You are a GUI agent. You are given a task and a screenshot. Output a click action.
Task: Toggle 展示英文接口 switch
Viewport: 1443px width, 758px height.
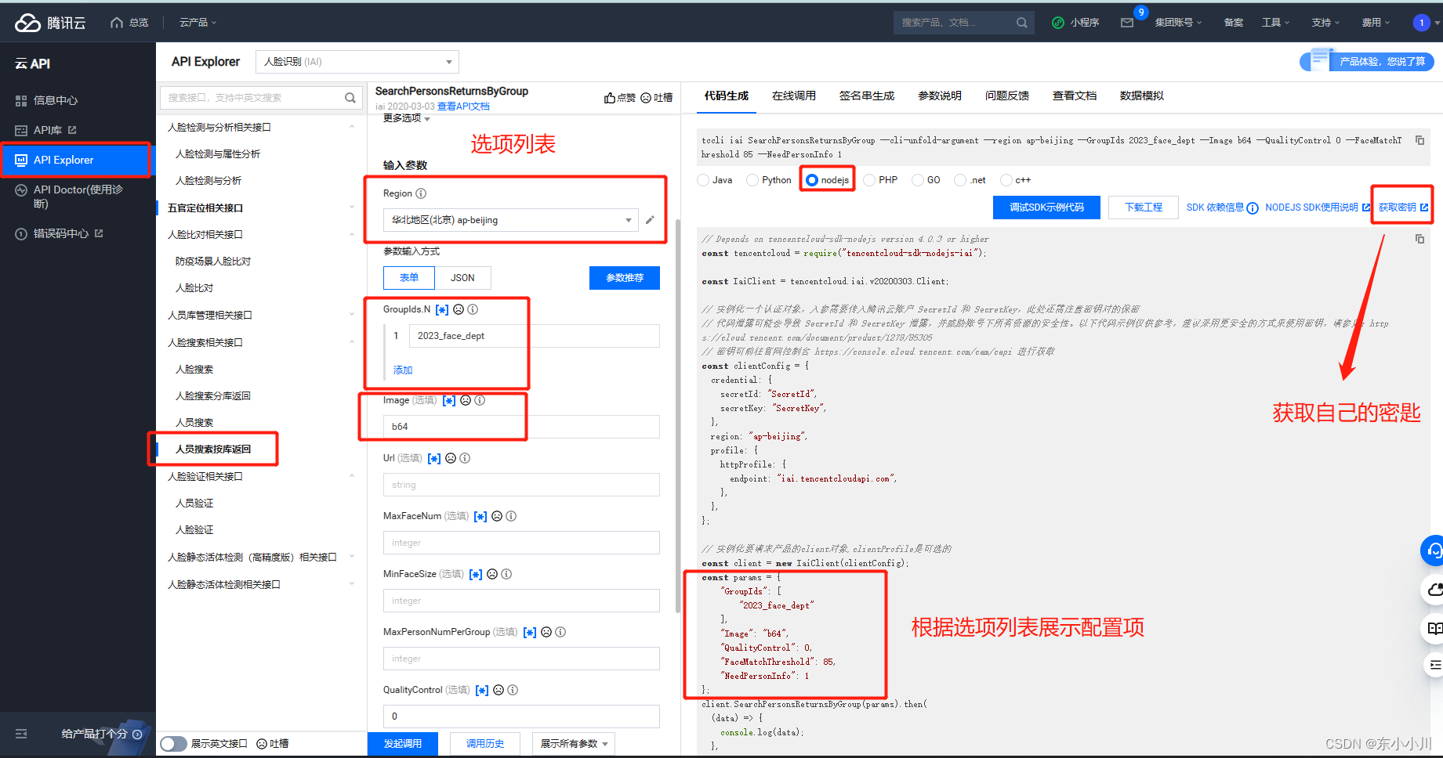pos(173,744)
